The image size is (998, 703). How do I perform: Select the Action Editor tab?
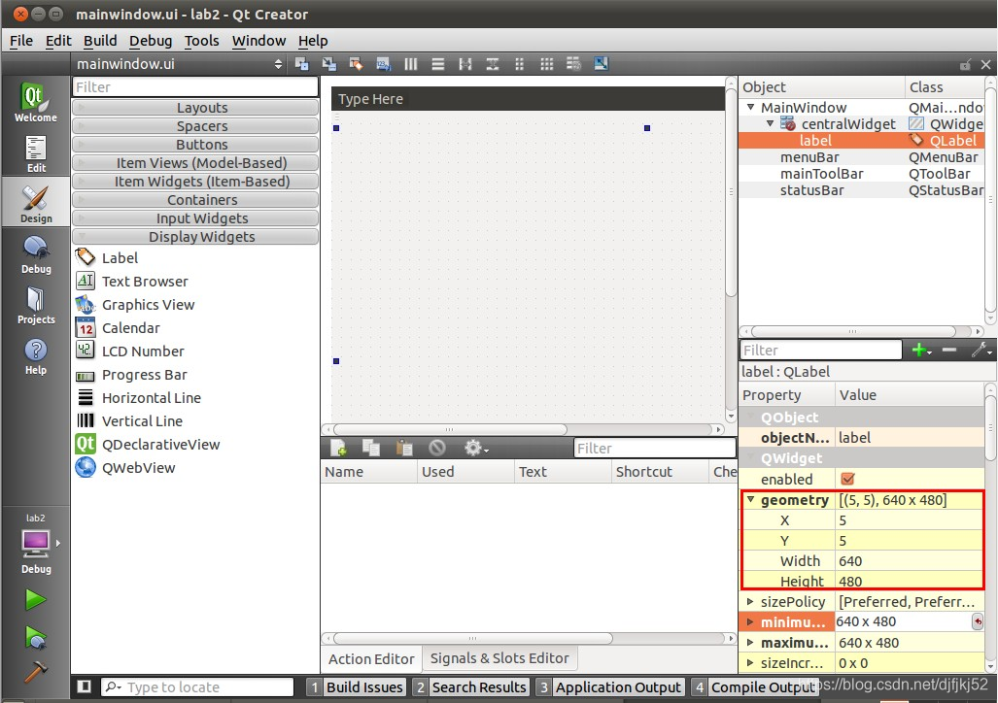tap(371, 659)
